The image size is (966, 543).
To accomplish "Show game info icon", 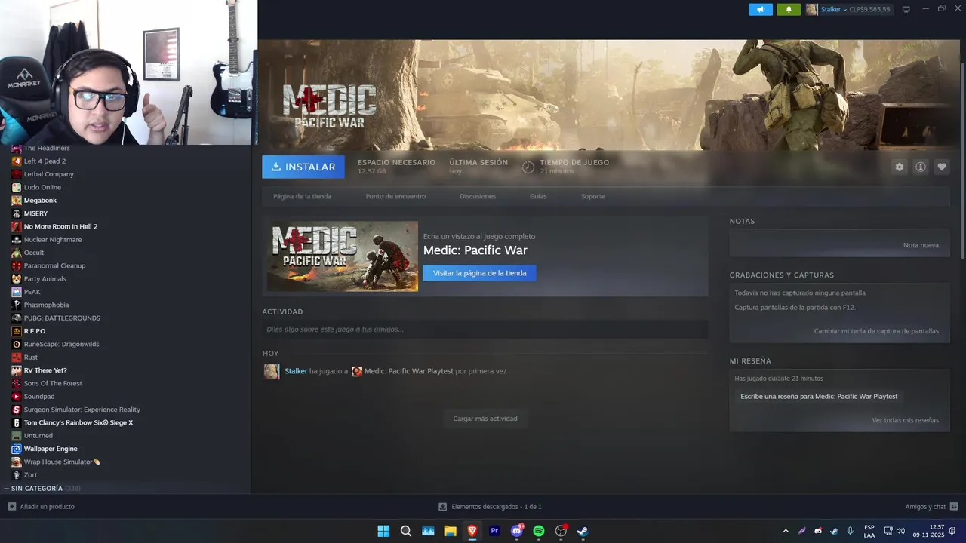I will pos(920,167).
